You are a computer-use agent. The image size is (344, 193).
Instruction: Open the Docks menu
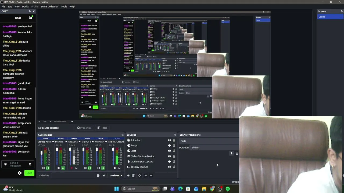[25, 6]
